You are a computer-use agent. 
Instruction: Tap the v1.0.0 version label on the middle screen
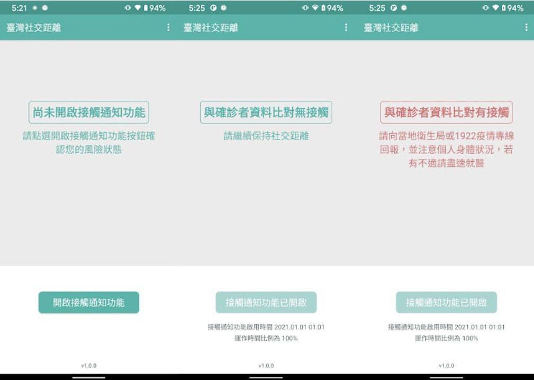pos(266,366)
